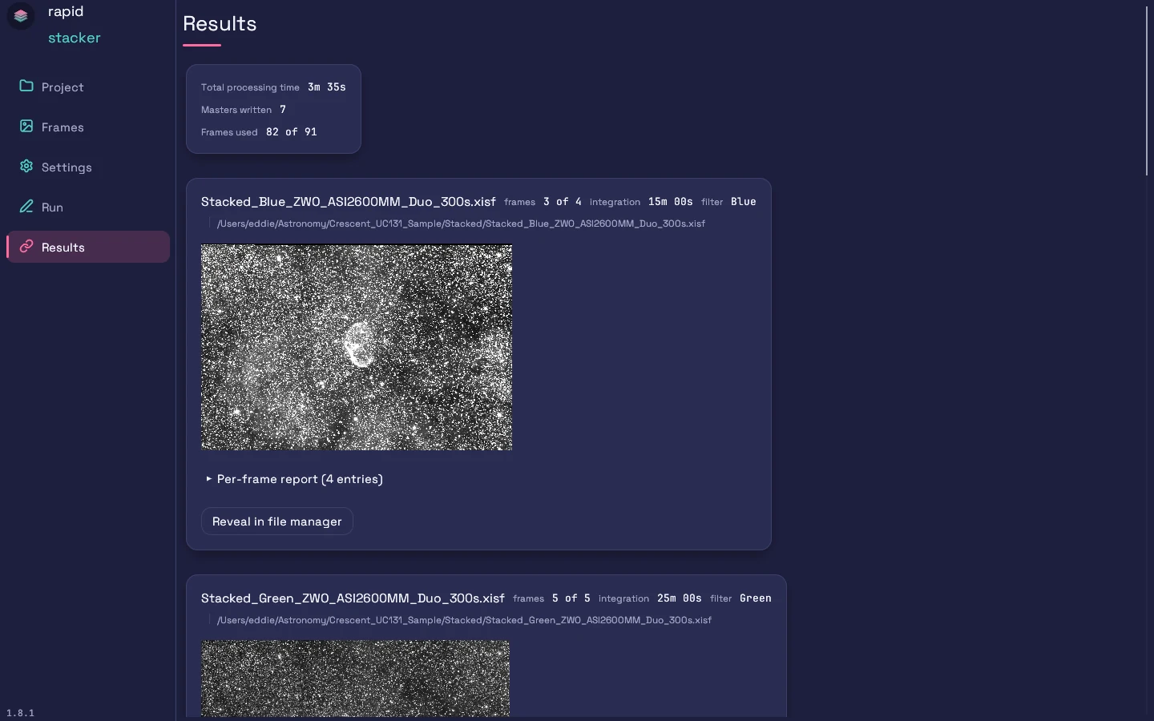Open the Settings page

[88, 167]
